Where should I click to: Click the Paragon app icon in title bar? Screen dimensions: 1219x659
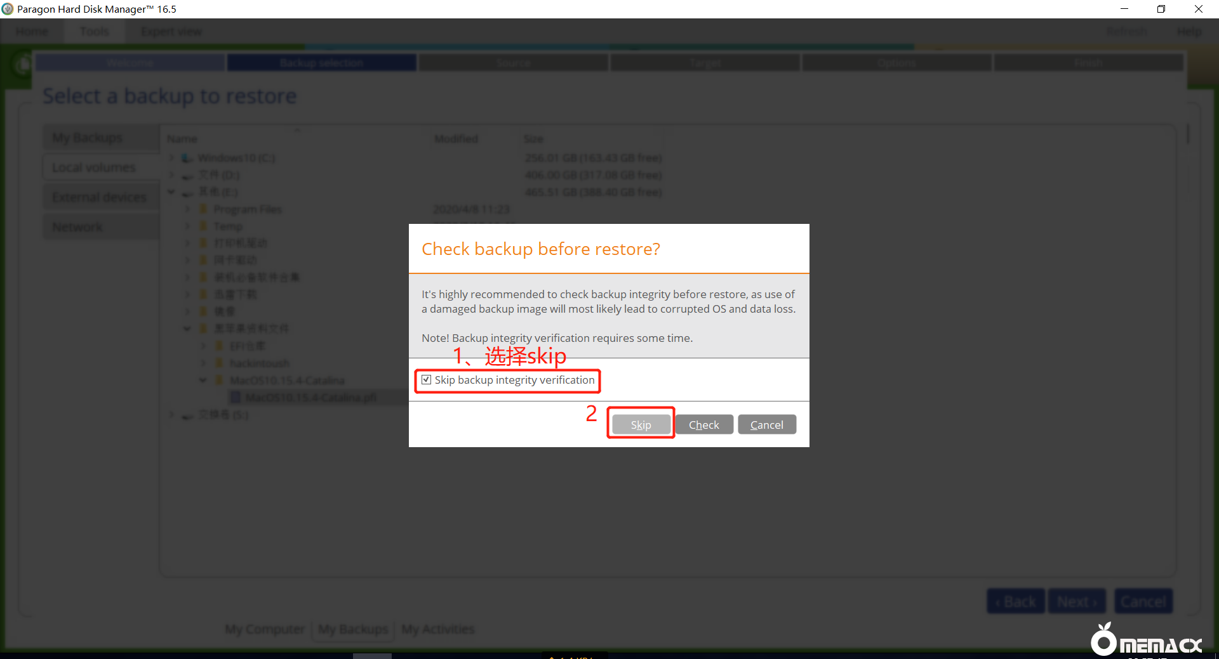[x=8, y=9]
